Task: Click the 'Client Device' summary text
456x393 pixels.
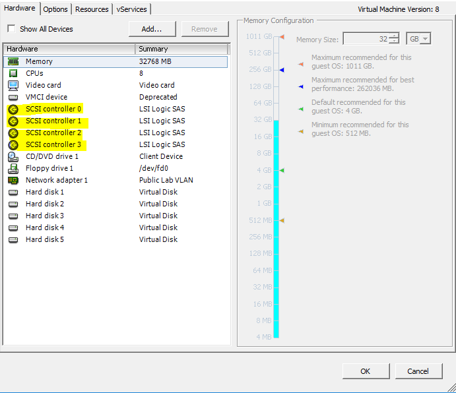Action: click(x=161, y=156)
